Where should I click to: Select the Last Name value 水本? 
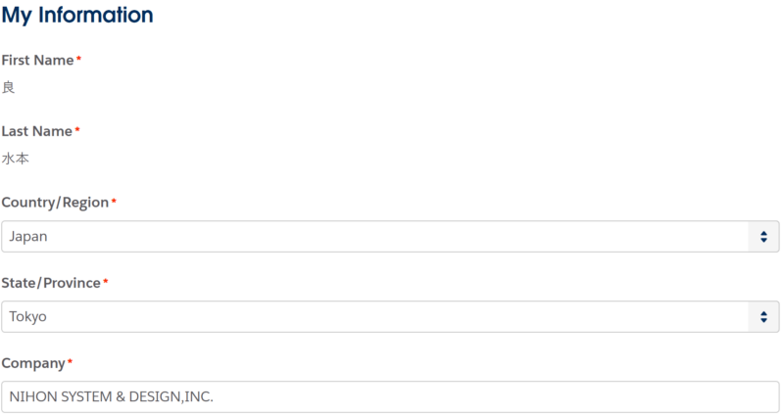coord(16,158)
